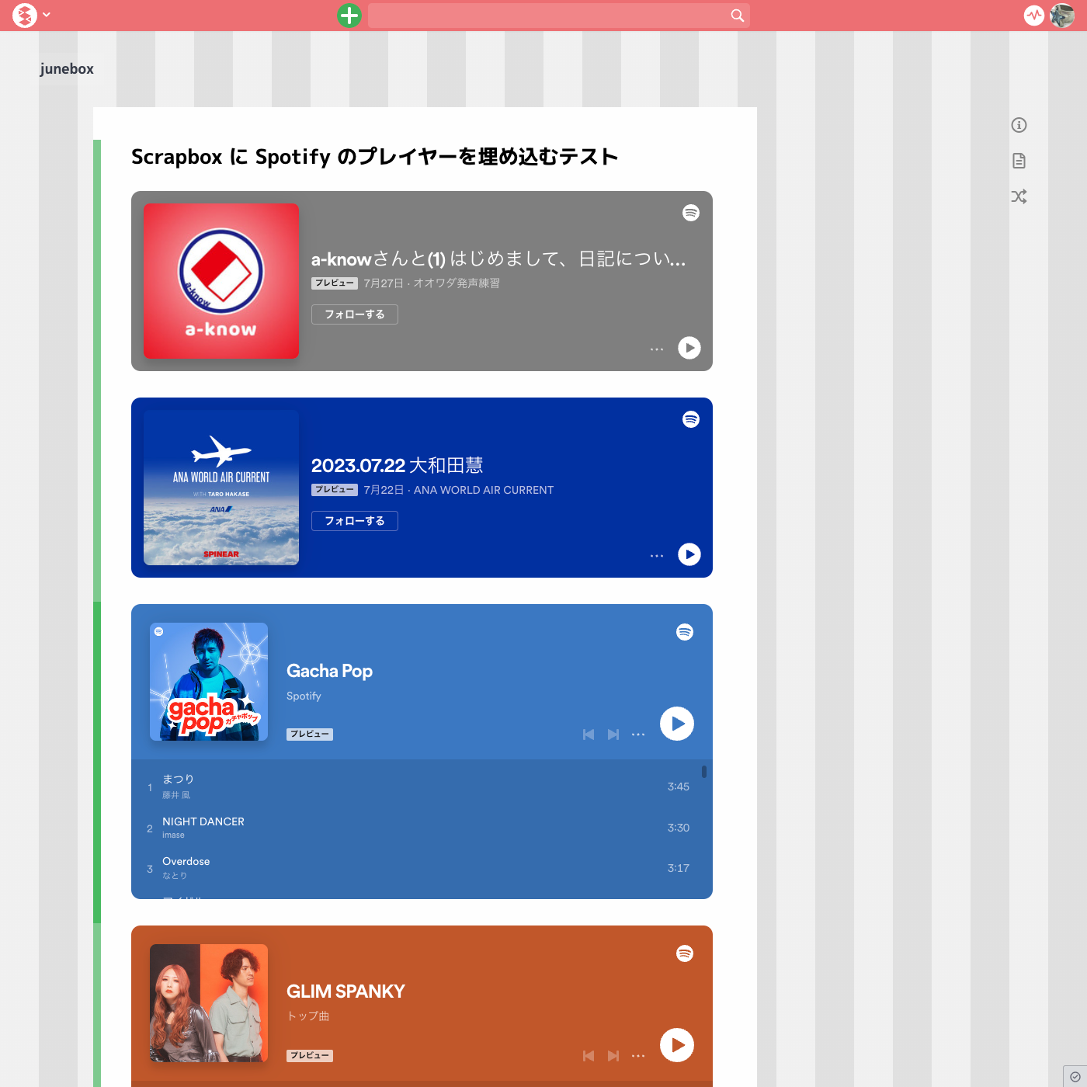Viewport: 1087px width, 1087px height.
Task: Open more options on ANA embed
Action: tap(657, 556)
